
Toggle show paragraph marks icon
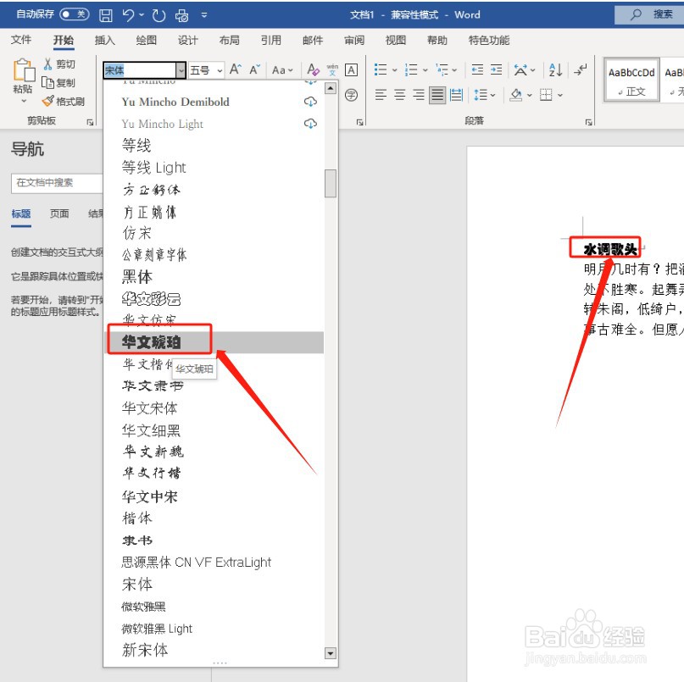point(581,69)
